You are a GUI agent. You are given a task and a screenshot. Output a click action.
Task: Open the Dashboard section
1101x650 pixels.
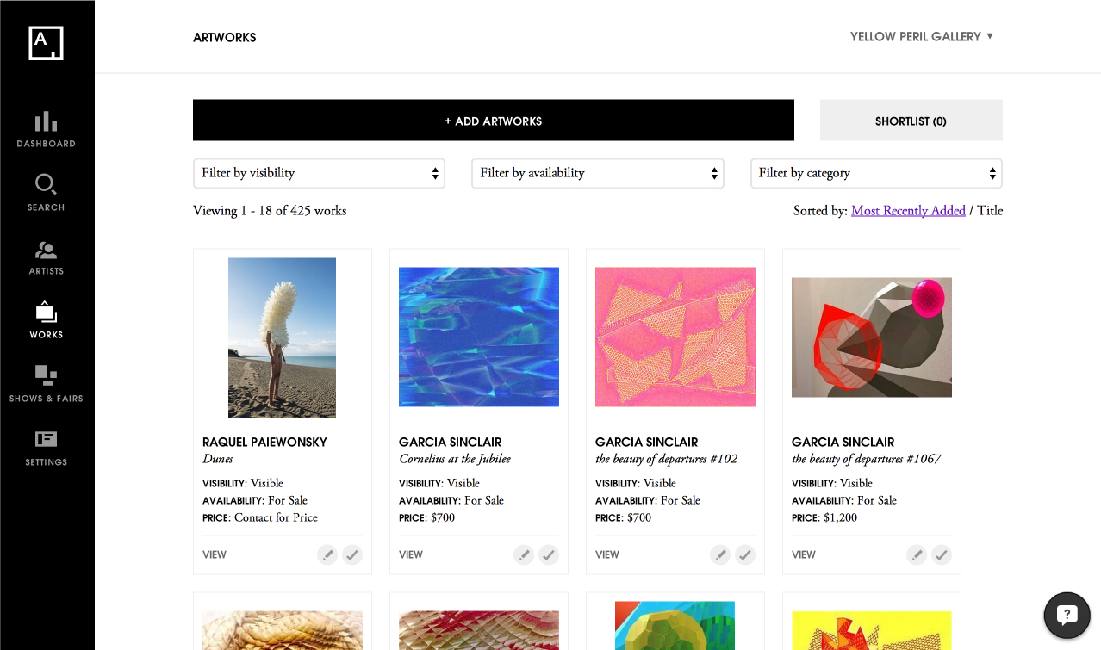(47, 129)
